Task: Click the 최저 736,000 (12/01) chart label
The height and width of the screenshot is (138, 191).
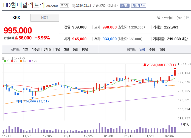Action: tap(33, 101)
